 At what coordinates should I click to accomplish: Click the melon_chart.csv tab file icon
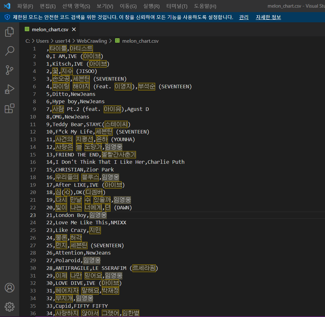[x=27, y=29]
